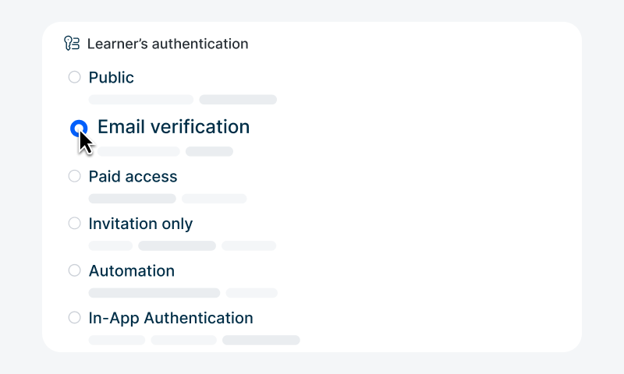This screenshot has height=374, width=624.
Task: Select the Automation radio button
Action: (75, 271)
